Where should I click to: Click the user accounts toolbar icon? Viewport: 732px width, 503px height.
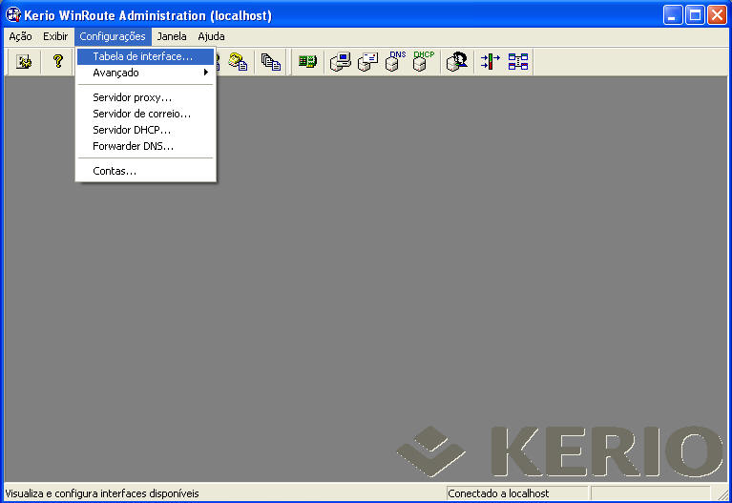457,62
